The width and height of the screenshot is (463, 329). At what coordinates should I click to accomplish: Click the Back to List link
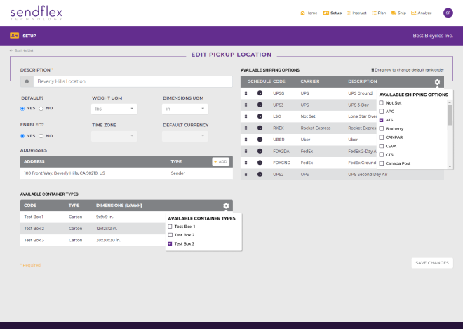[x=21, y=51]
